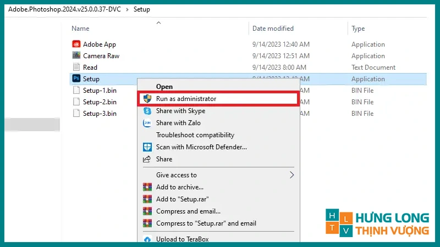
Task: Click date 9/14/2023 8:00 AM cell
Action: pos(279,67)
